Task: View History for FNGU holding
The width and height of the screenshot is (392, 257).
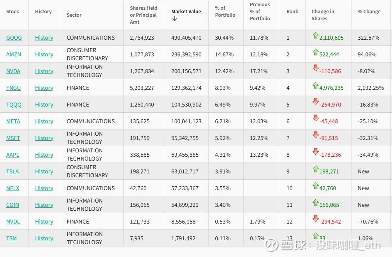Action: pyautogui.click(x=44, y=88)
